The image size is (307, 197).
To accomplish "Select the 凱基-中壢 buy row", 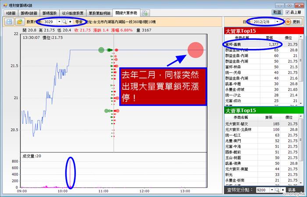I will click(261, 84).
